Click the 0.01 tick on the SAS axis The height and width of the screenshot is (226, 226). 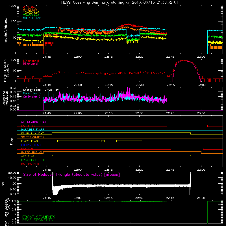tap(13, 194)
